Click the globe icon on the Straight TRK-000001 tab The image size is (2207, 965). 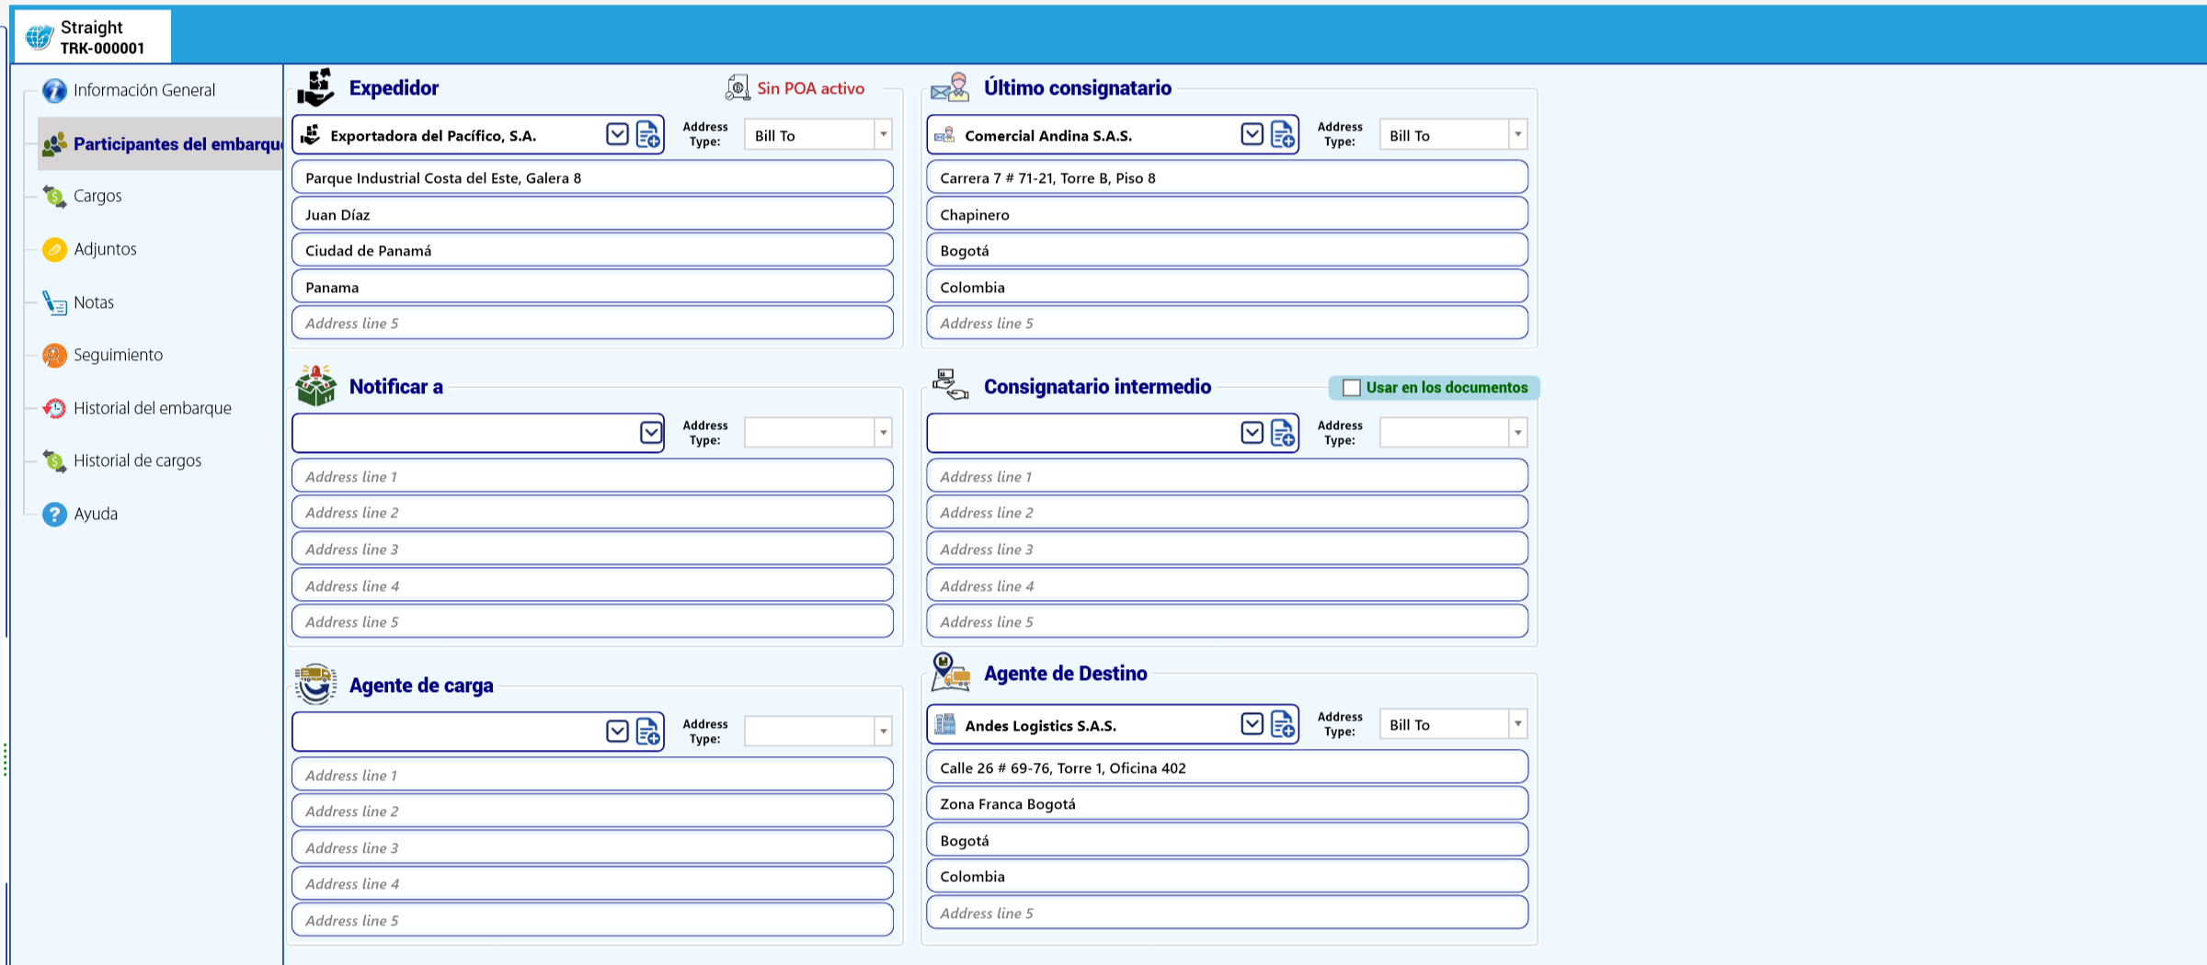[39, 38]
